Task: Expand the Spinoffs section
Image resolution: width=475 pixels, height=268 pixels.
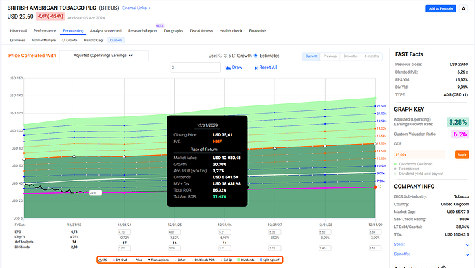Action: tap(467, 254)
